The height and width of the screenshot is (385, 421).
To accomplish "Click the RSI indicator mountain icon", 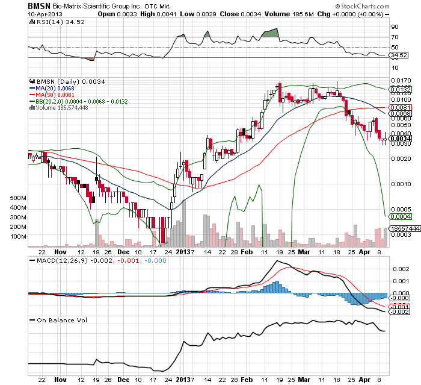I will tap(32, 22).
